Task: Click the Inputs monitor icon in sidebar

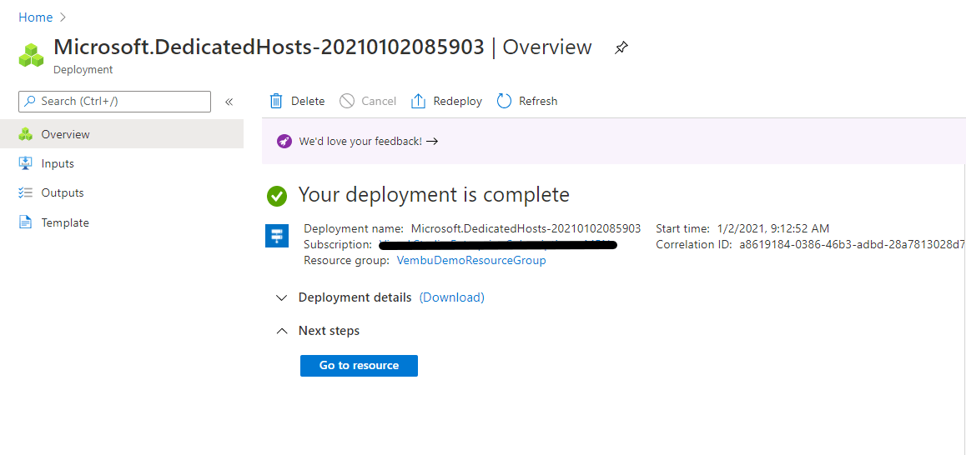Action: pyautogui.click(x=25, y=163)
